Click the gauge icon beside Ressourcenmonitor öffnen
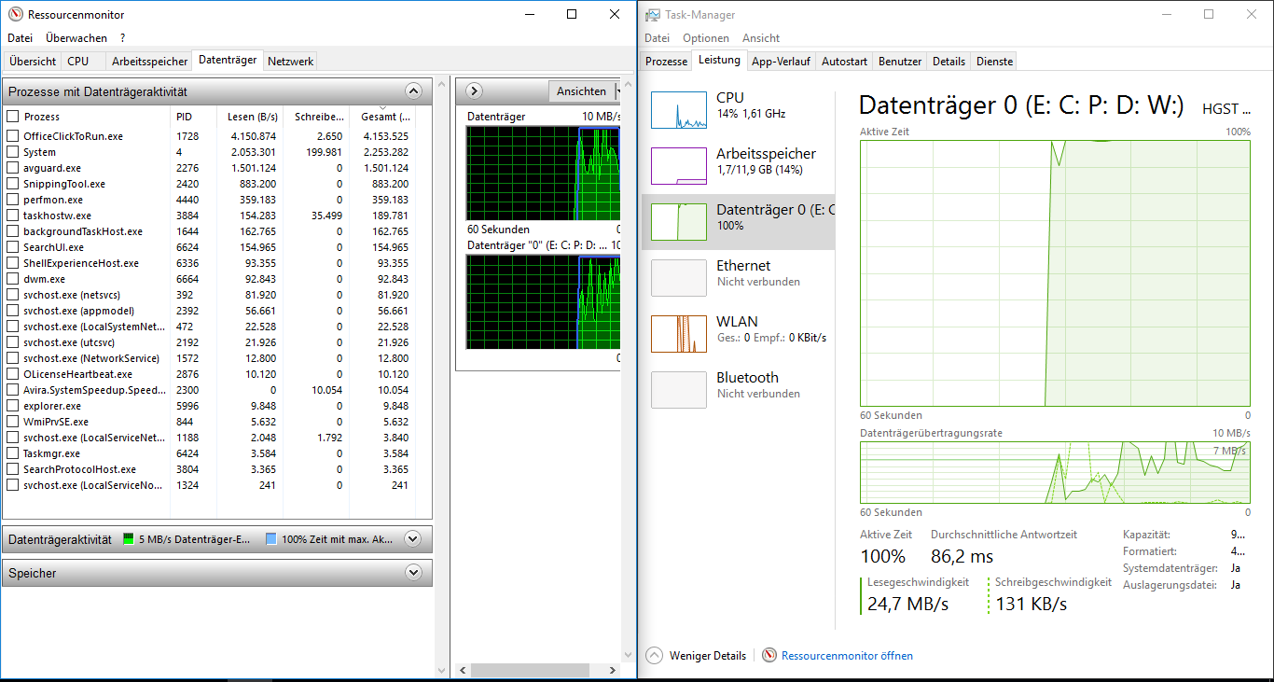This screenshot has width=1274, height=682. [x=769, y=655]
